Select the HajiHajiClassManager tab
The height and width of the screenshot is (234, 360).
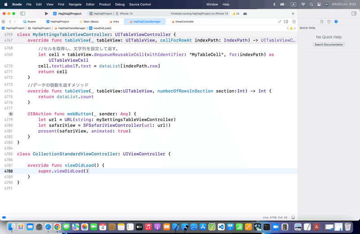(x=145, y=22)
